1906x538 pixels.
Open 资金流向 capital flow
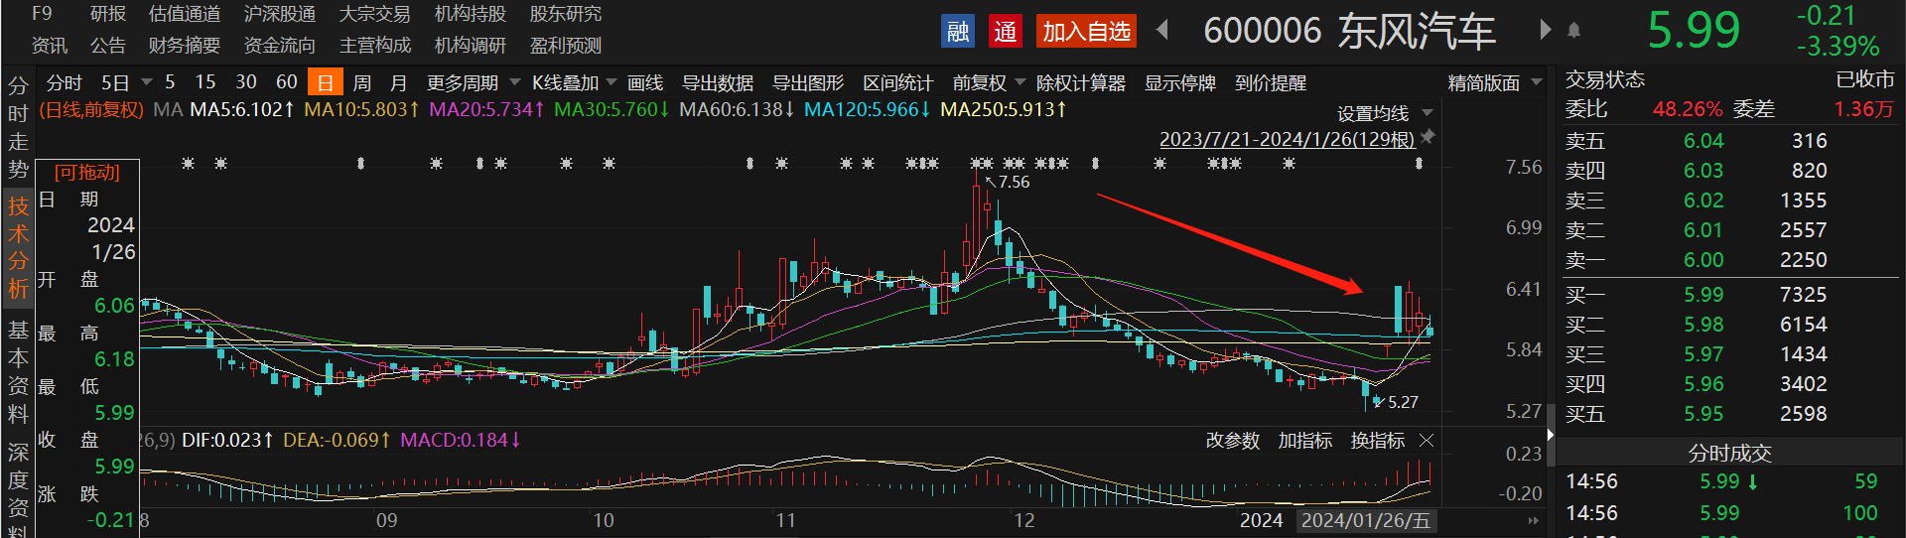coord(280,46)
